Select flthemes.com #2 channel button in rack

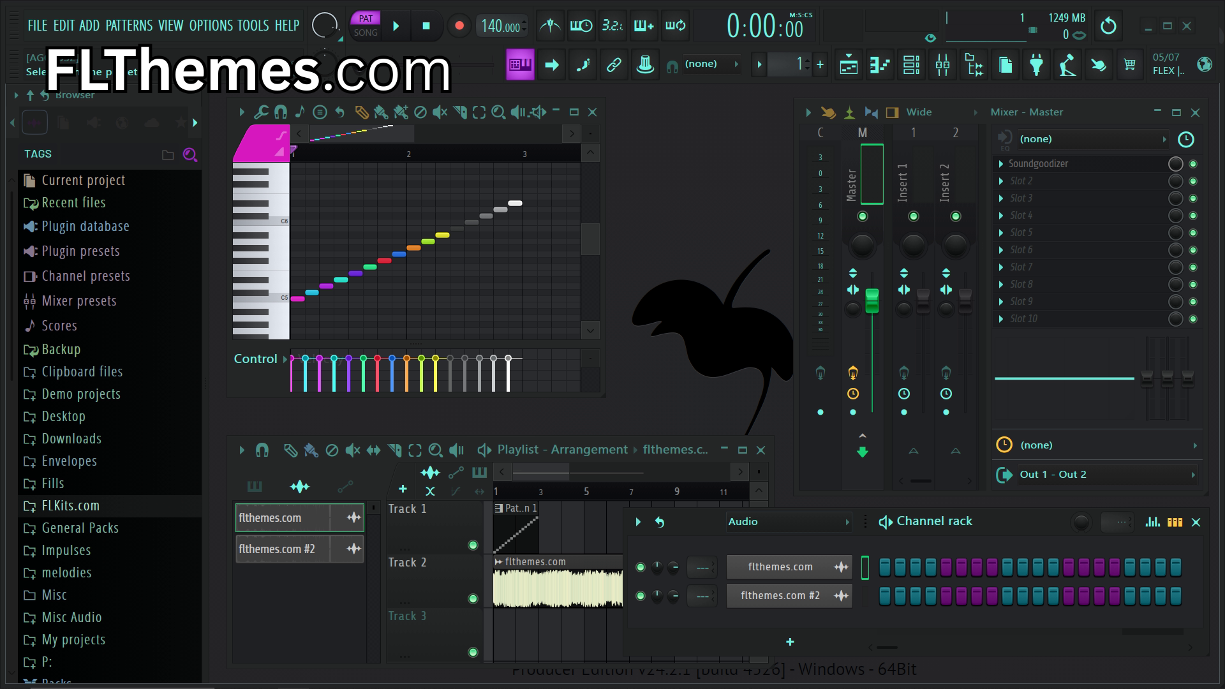tap(789, 596)
